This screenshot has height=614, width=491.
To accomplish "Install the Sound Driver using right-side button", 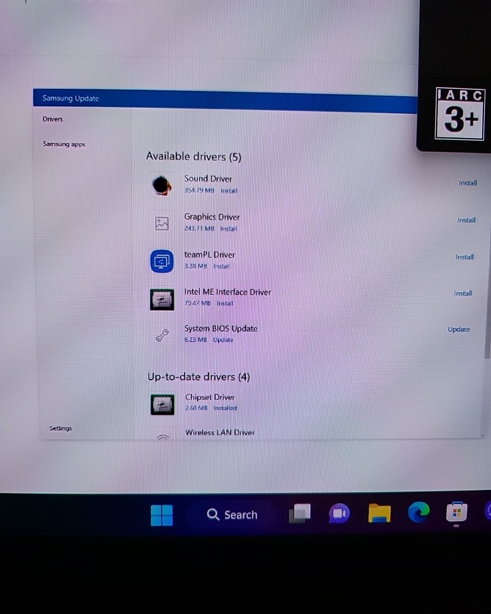I will point(467,183).
